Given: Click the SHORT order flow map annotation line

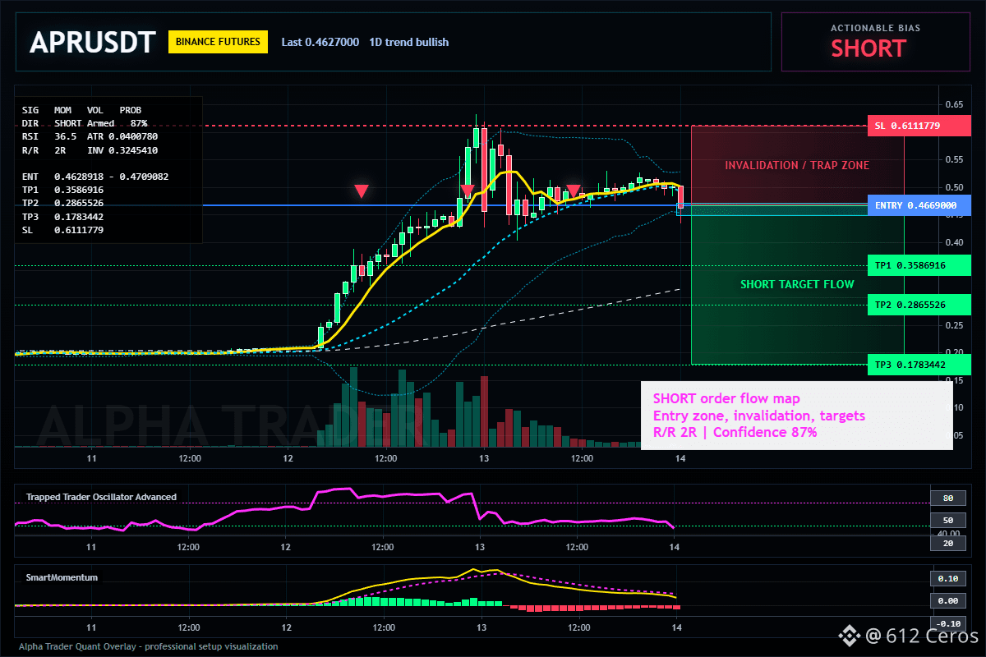Looking at the screenshot, I should pyautogui.click(x=726, y=399).
